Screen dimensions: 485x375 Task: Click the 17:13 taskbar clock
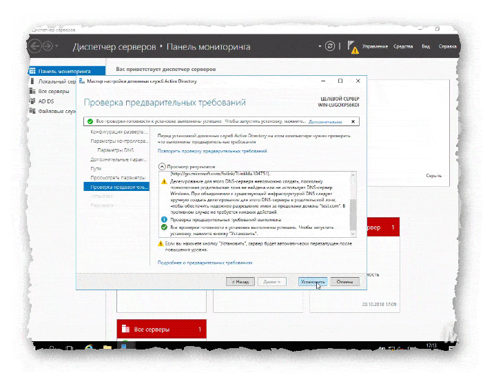[x=431, y=345]
